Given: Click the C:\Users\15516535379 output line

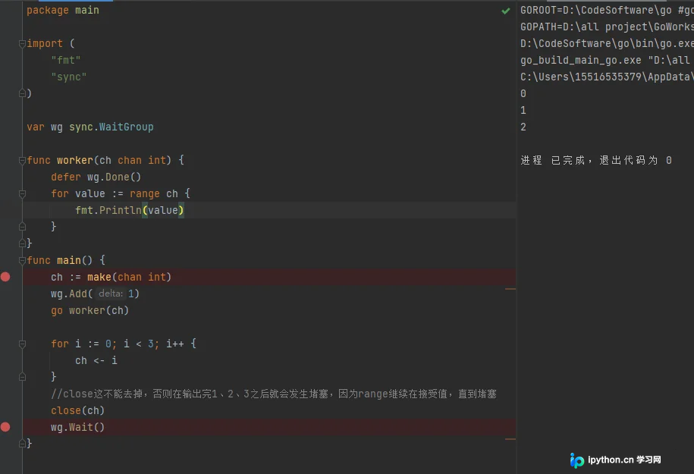Looking at the screenshot, I should click(607, 77).
